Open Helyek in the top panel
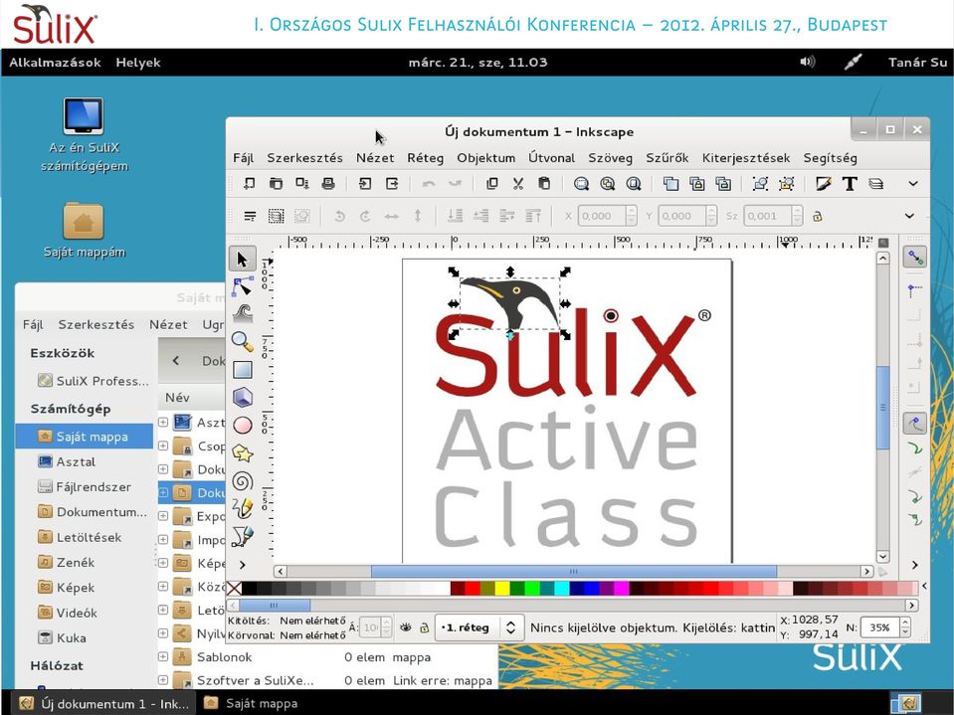954x715 pixels. [138, 62]
